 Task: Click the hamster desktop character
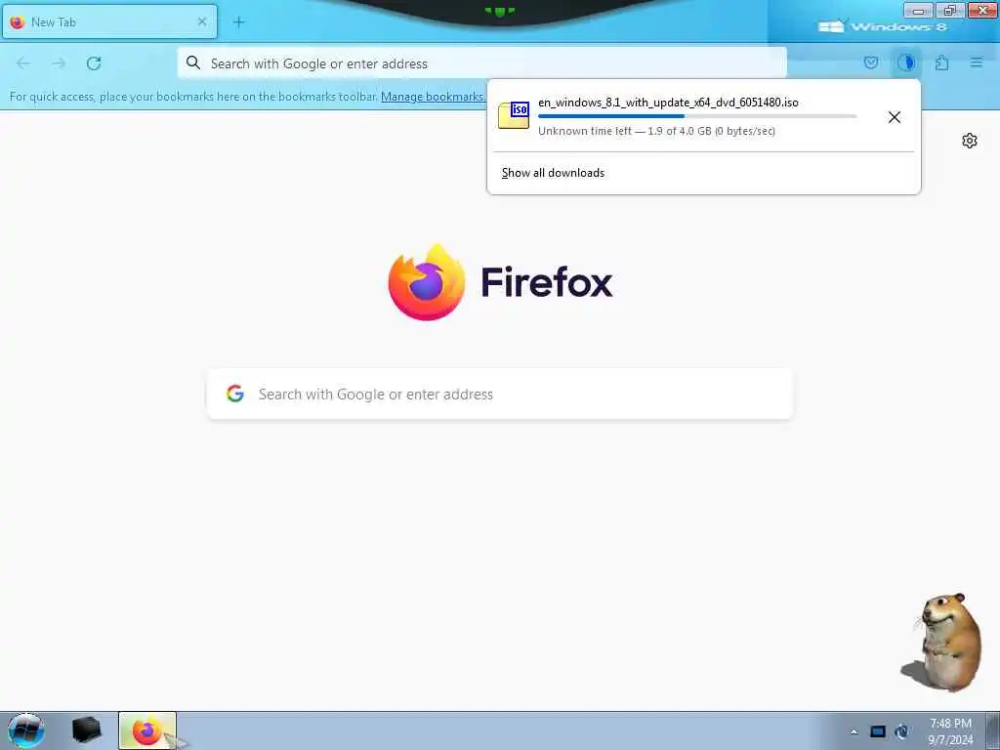tap(942, 642)
